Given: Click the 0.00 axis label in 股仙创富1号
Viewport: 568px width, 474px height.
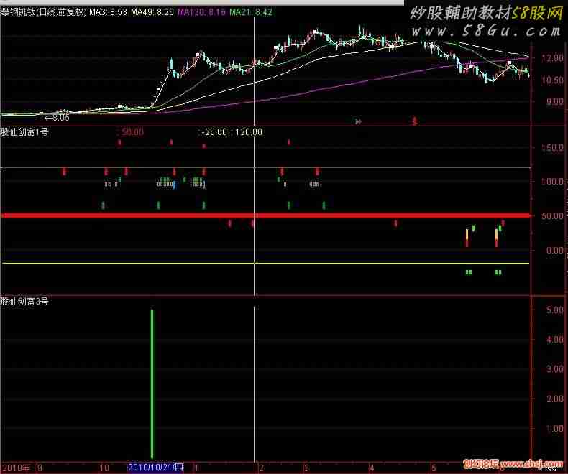Looking at the screenshot, I should (555, 251).
